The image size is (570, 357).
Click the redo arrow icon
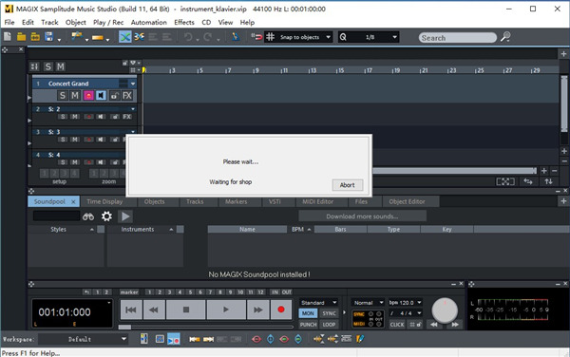(208, 37)
